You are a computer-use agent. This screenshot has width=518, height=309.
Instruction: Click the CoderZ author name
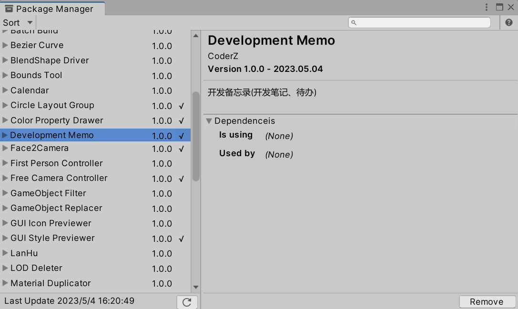click(223, 56)
